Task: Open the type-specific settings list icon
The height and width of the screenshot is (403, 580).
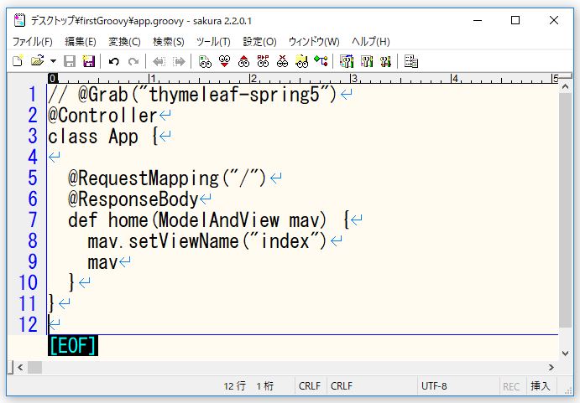Action: [347, 61]
